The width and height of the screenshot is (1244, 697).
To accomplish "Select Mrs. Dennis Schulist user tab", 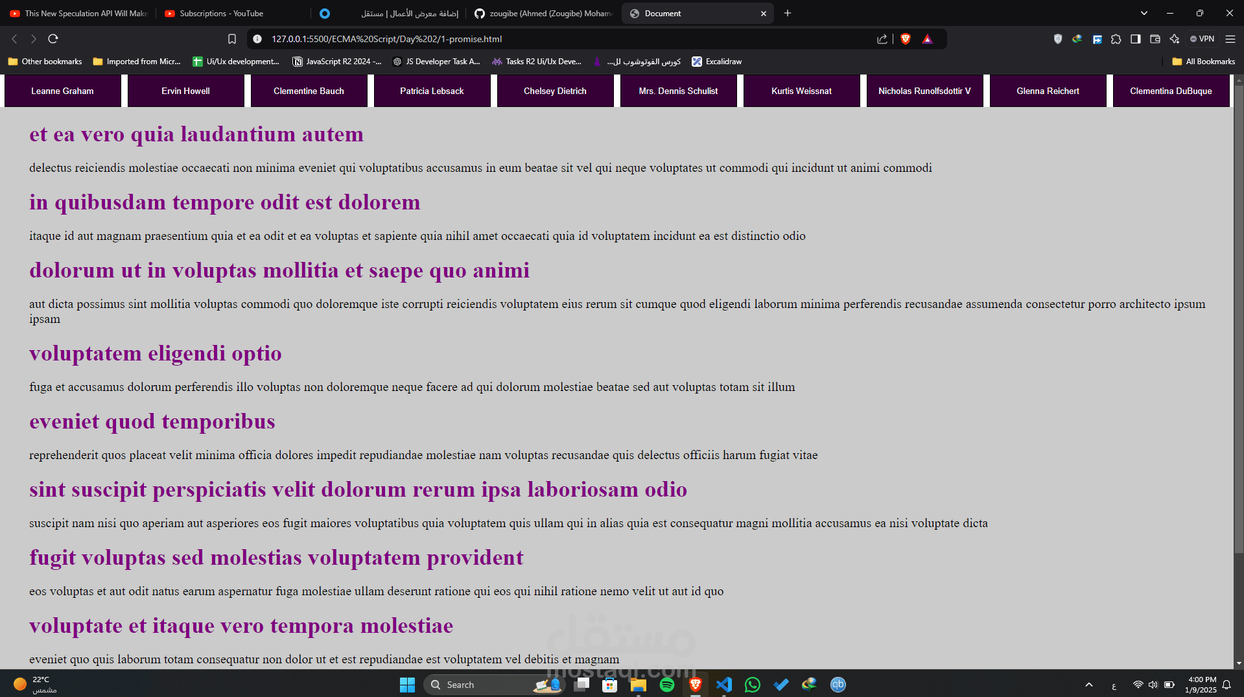I will [678, 91].
